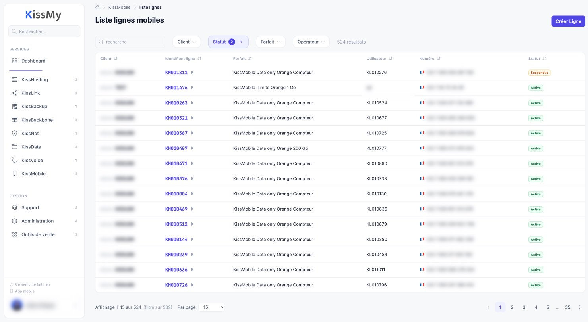Click the KissBackup icon in sidebar

point(15,107)
